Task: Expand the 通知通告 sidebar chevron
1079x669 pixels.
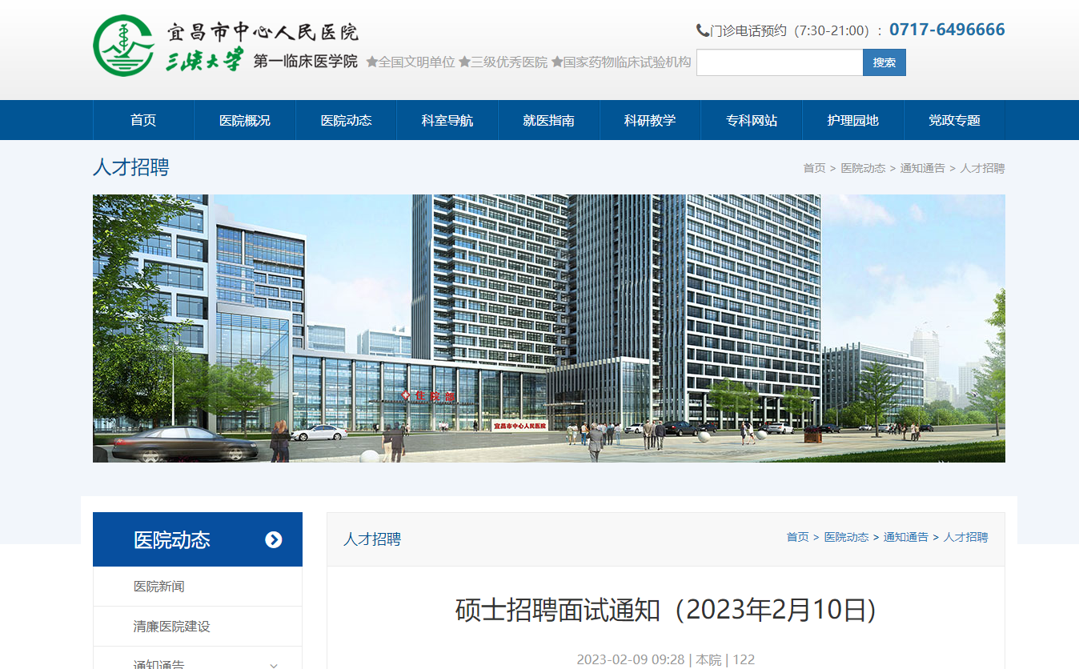Action: [x=274, y=665]
